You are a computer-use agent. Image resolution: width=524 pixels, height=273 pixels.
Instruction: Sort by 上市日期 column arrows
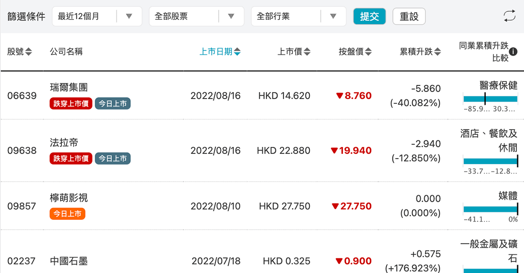coord(237,52)
